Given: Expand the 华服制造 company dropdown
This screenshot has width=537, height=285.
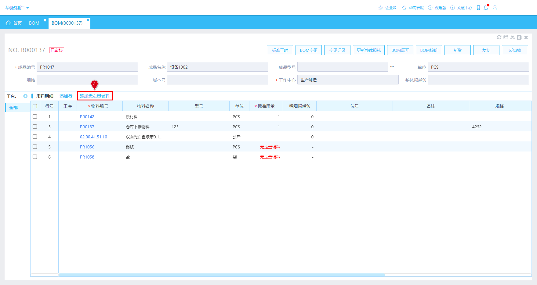Looking at the screenshot, I should (17, 8).
